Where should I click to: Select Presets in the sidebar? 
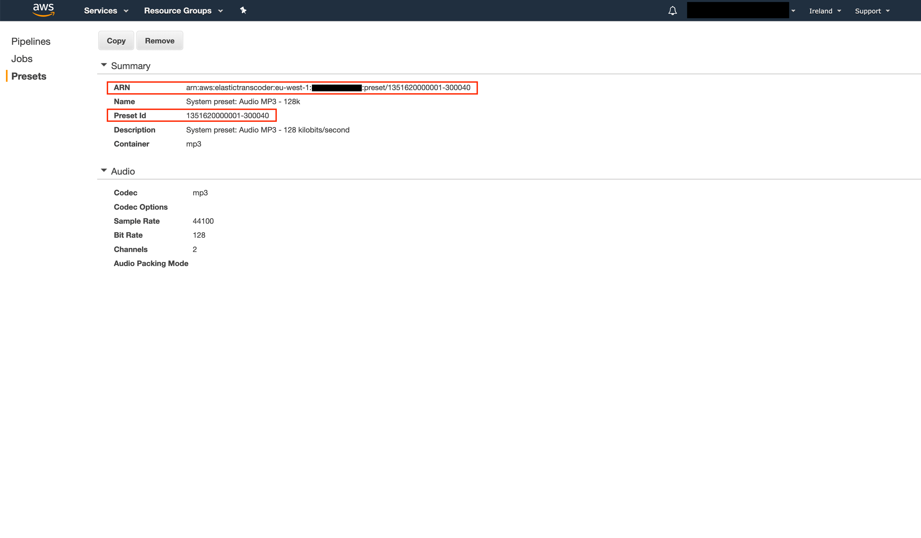click(29, 76)
